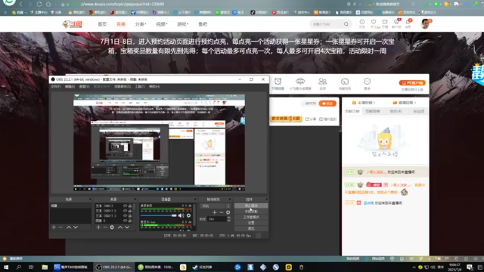Open transition properties gear icon
This screenshot has width=484, height=272.
click(x=228, y=212)
